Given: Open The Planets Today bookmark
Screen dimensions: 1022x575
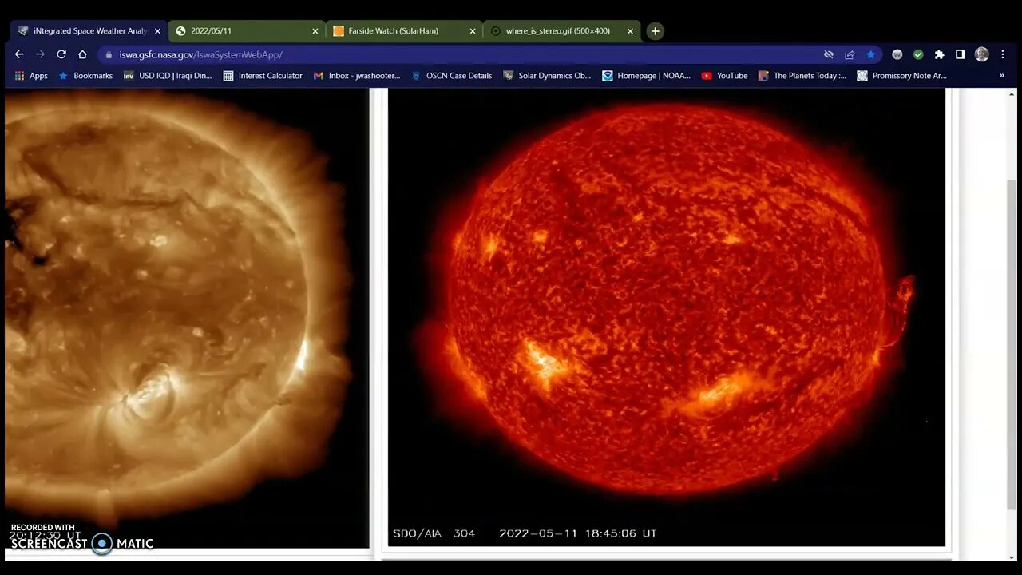Looking at the screenshot, I should 802,76.
